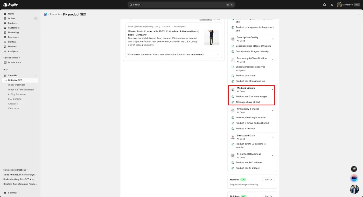The height and width of the screenshot is (197, 363).
Task: Click the Woven Pant preview title
Action: point(164,33)
